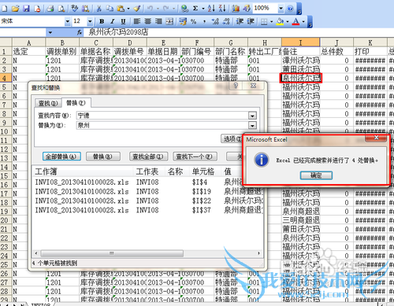Apply Percent Style format
The image size is (394, 306).
click(194, 21)
